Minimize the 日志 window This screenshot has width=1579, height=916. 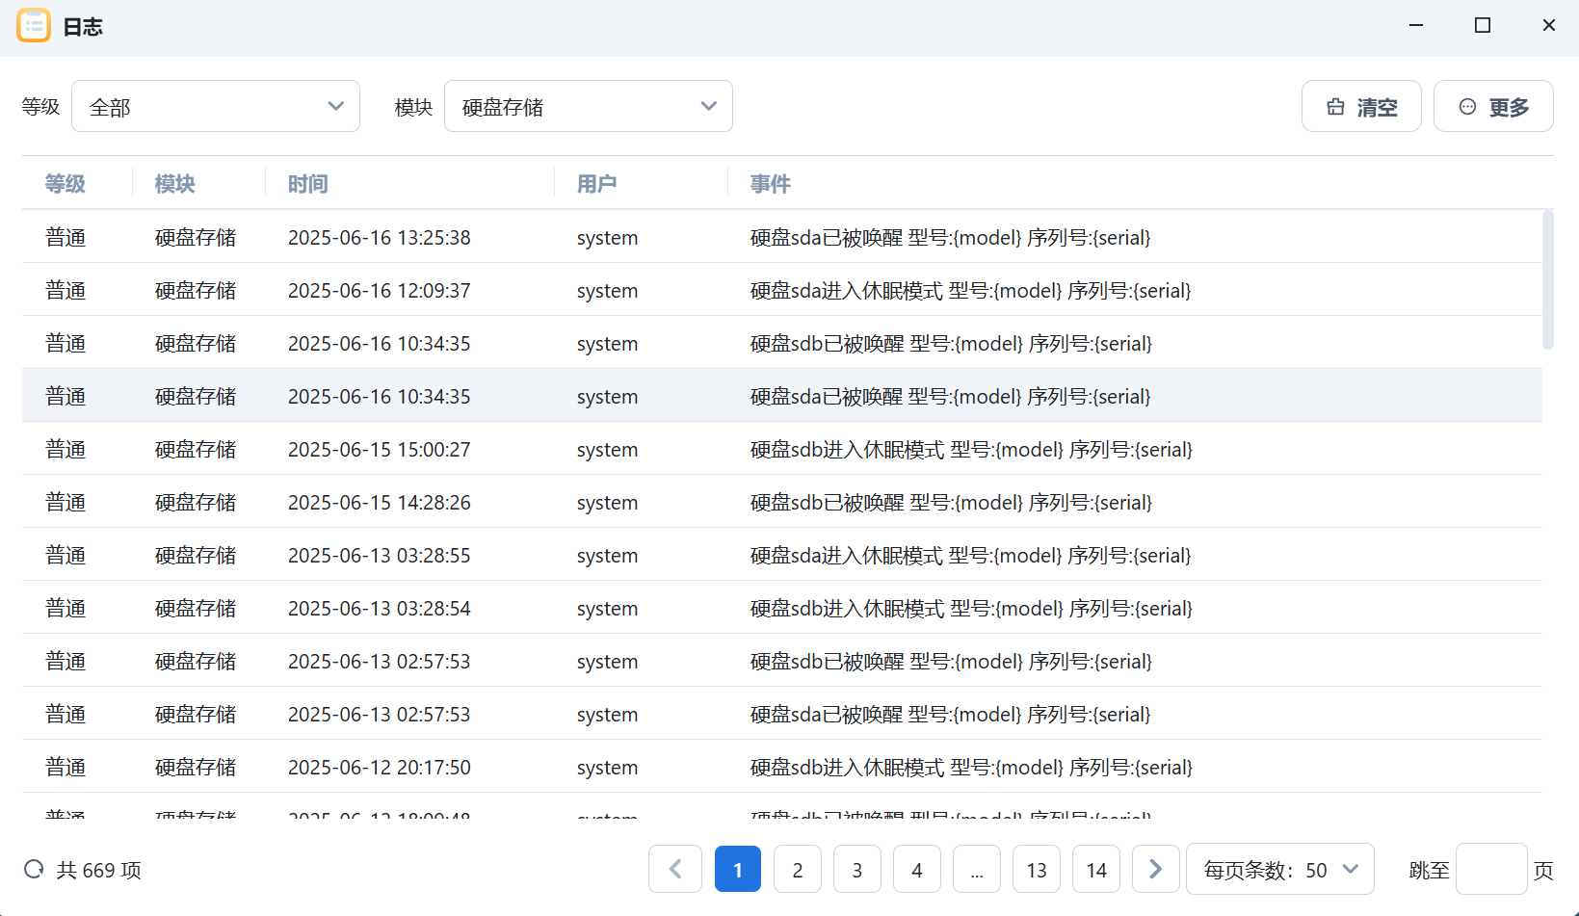click(1416, 25)
